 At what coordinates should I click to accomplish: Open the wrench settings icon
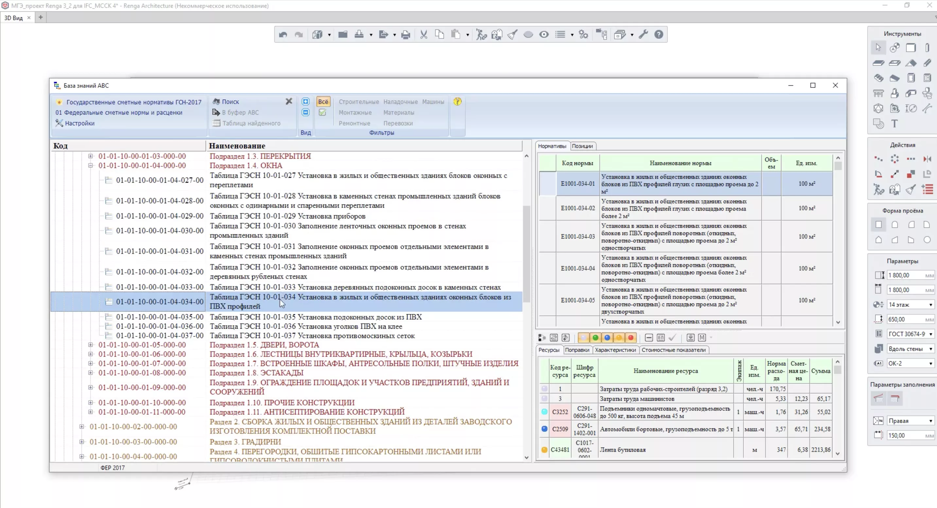[643, 35]
